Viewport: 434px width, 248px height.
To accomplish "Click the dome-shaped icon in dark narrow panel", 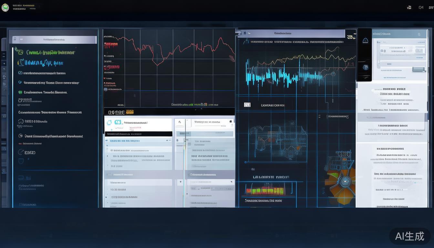I will point(366,40).
